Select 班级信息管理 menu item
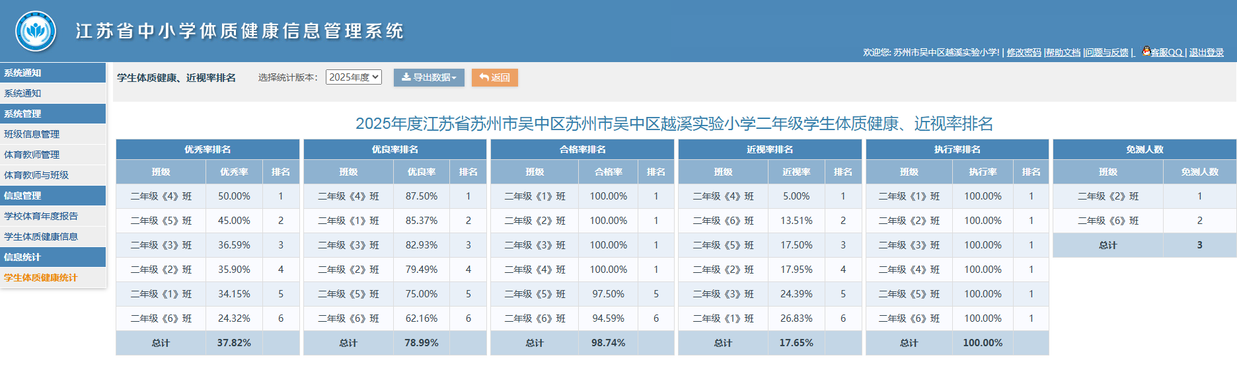This screenshot has height=370, width=1237. coord(32,134)
